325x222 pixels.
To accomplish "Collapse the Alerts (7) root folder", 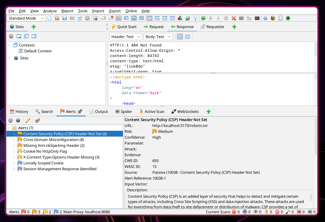I will click(x=9, y=128).
